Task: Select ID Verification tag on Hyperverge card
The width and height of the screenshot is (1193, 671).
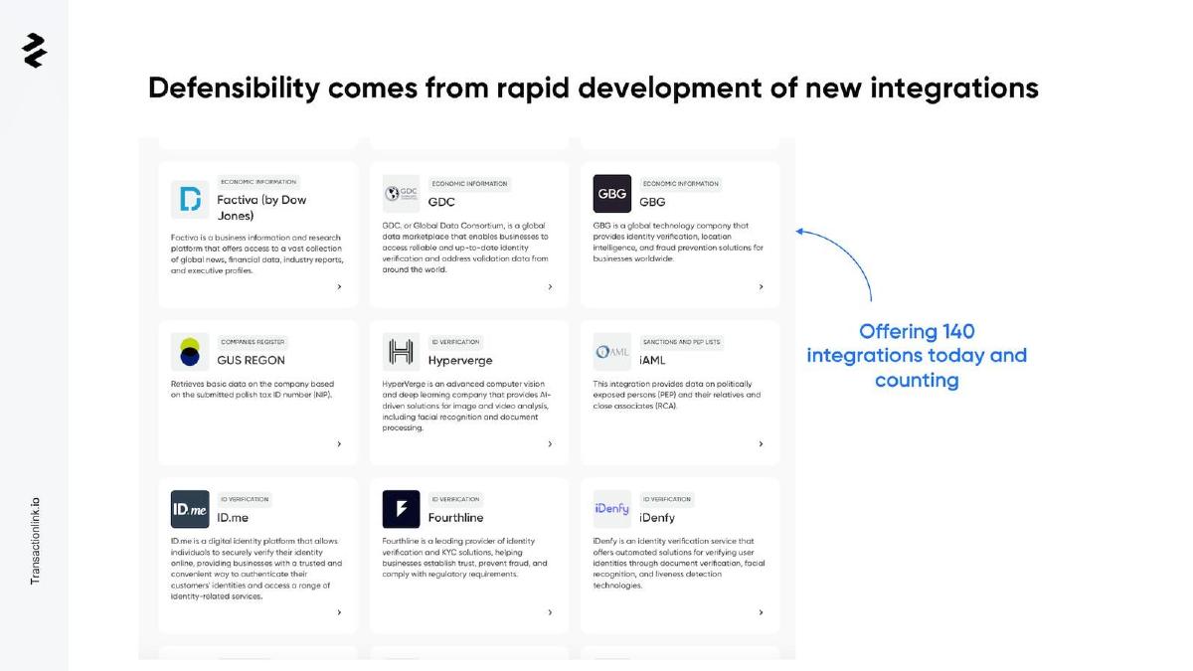Action: [455, 342]
